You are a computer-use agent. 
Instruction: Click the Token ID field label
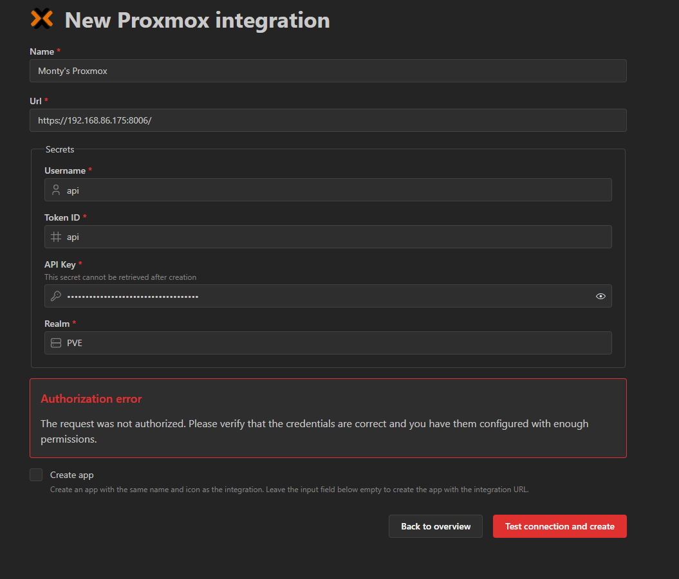coord(62,217)
